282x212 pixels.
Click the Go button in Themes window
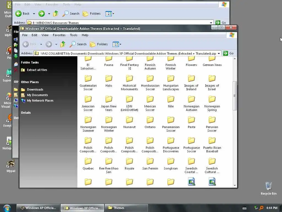[221, 23]
